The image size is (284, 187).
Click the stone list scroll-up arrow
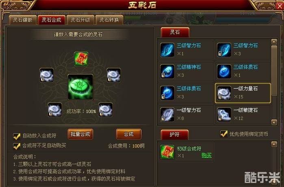coord(274,42)
